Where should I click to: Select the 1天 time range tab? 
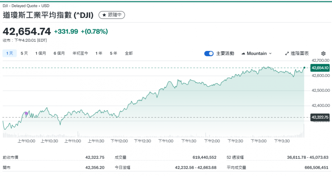tap(9, 53)
